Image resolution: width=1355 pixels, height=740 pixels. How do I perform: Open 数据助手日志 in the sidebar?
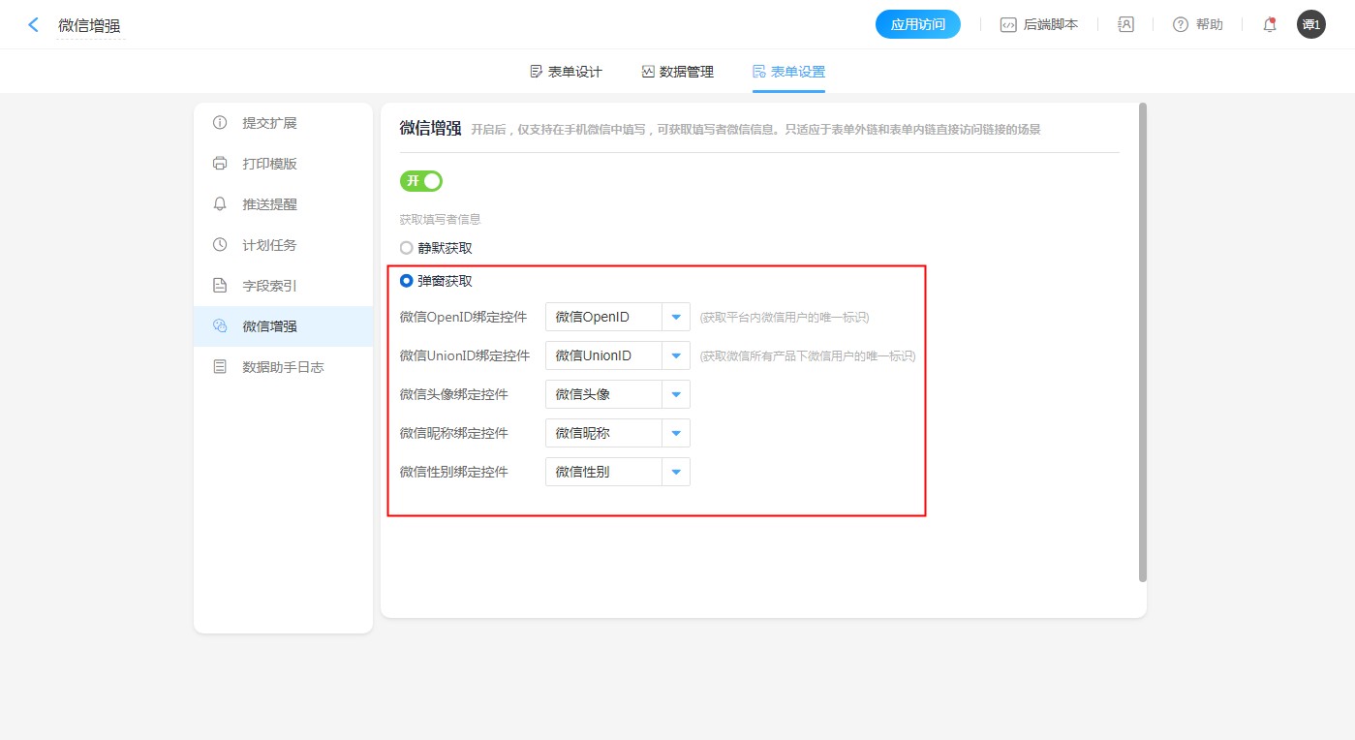[282, 367]
